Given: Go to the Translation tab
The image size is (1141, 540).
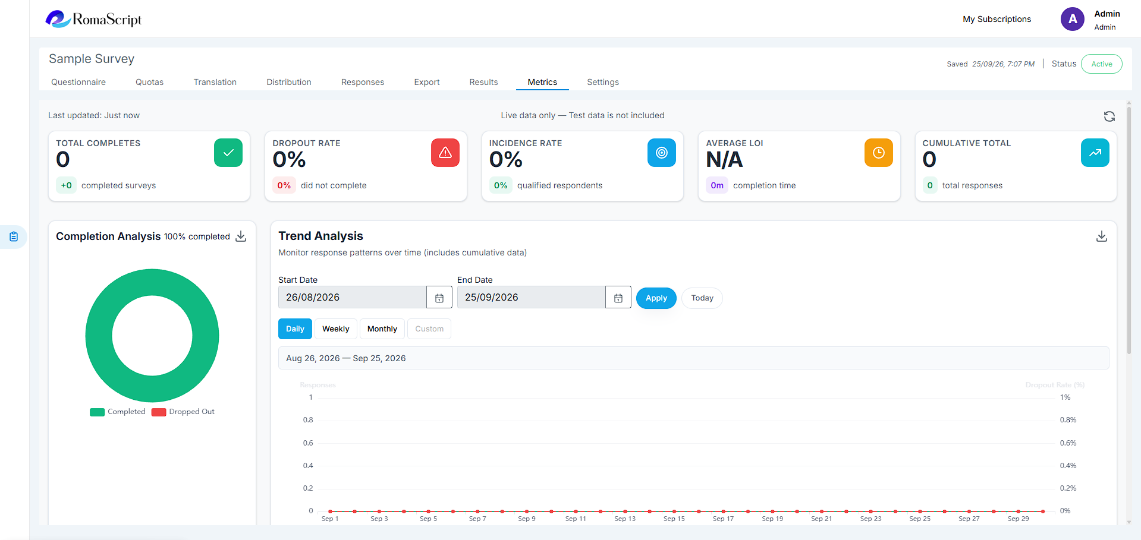Looking at the screenshot, I should (215, 82).
